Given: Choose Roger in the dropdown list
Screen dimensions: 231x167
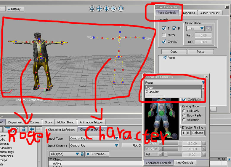Looking at the screenshot, I should pos(173,88).
